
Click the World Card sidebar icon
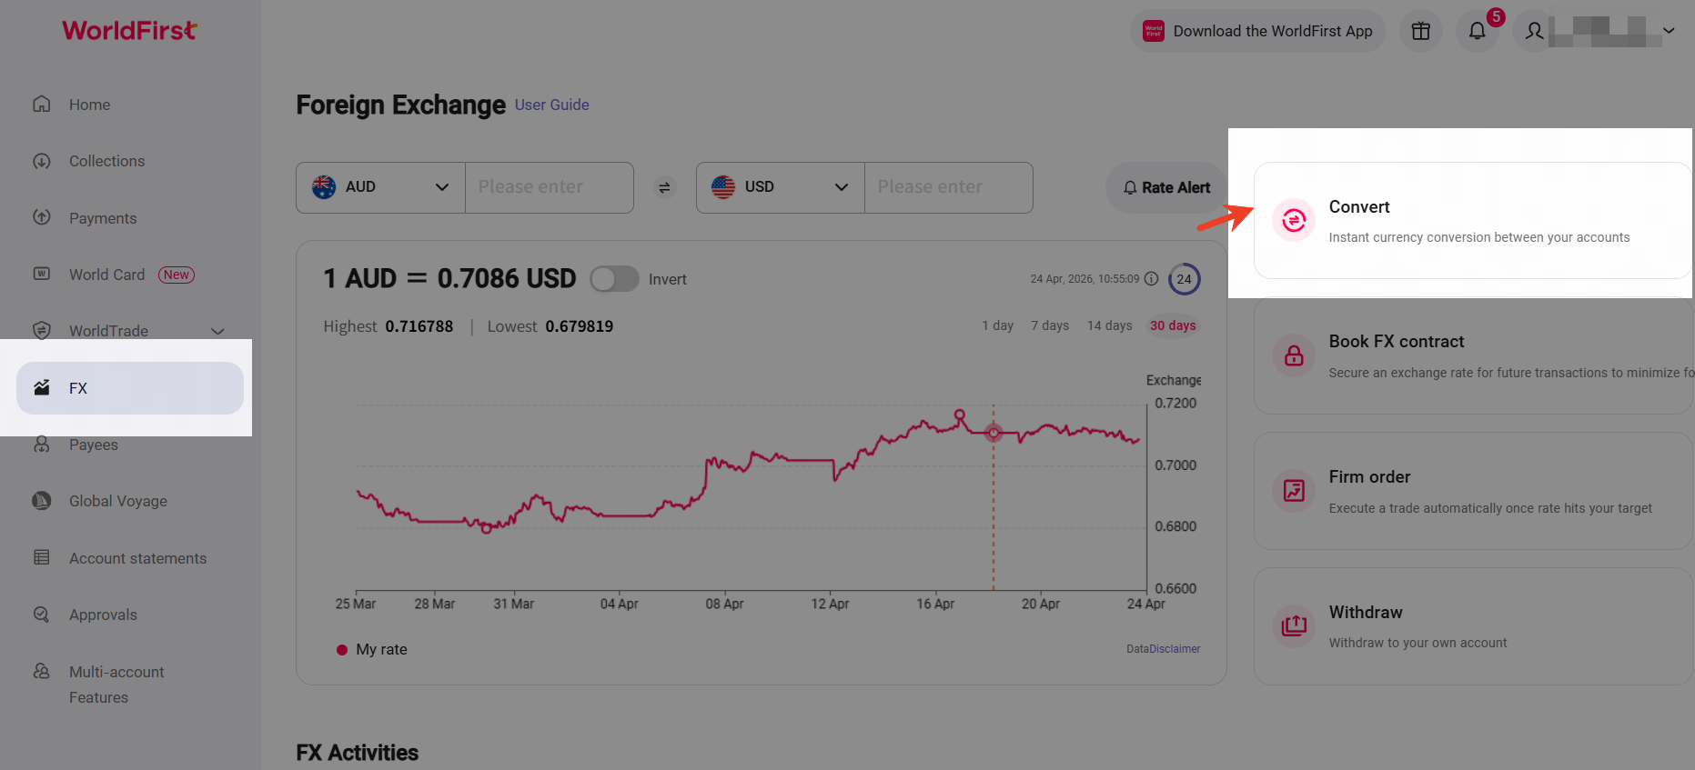click(42, 274)
